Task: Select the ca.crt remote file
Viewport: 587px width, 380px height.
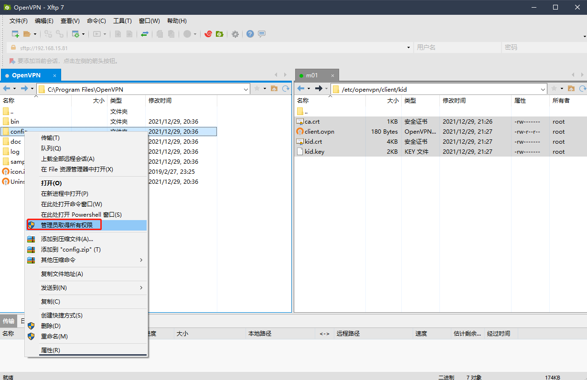Action: pyautogui.click(x=312, y=122)
